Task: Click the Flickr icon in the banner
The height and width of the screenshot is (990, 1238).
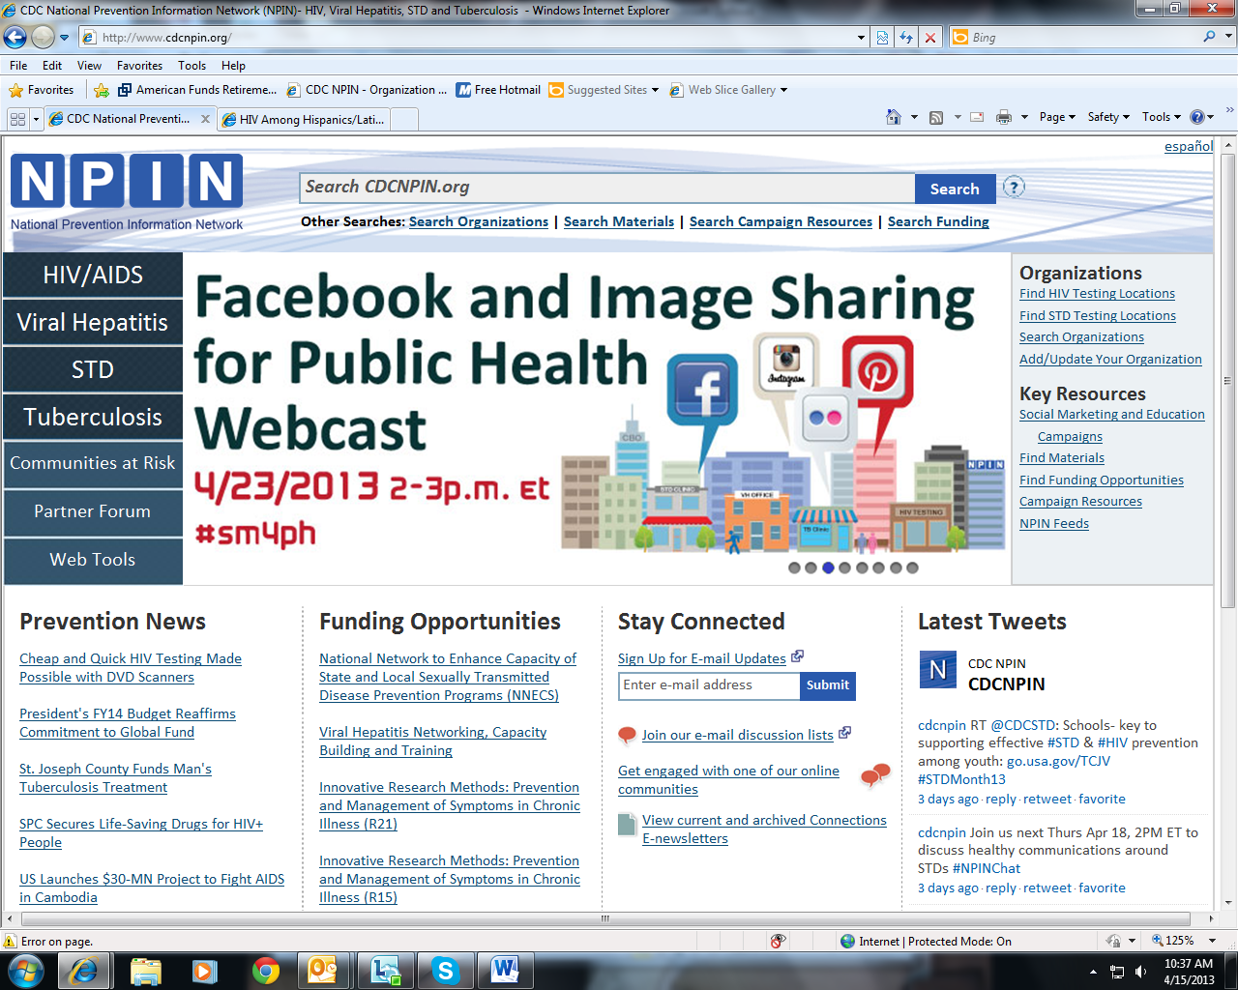Action: pyautogui.click(x=825, y=419)
